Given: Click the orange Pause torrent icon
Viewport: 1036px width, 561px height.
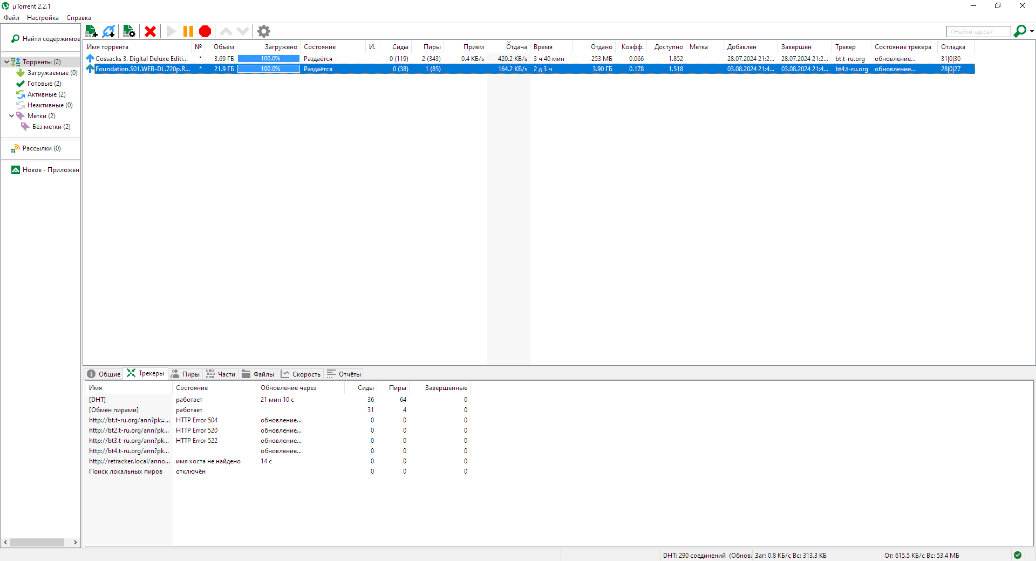Looking at the screenshot, I should [188, 31].
